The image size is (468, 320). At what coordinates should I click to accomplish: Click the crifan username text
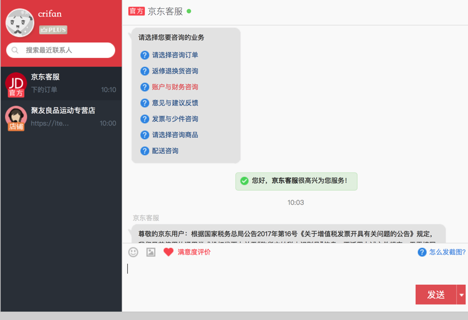tap(50, 14)
